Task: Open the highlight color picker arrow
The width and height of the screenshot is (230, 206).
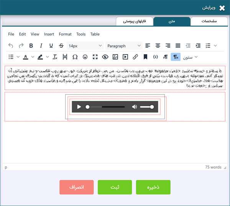Action: (x=48, y=57)
